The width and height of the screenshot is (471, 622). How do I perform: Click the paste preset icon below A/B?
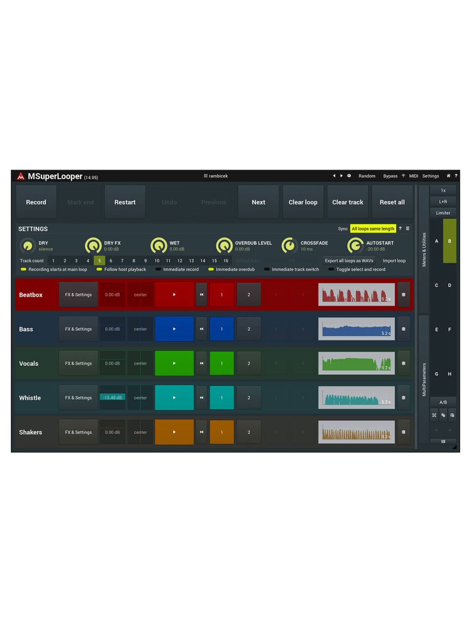pos(452,415)
